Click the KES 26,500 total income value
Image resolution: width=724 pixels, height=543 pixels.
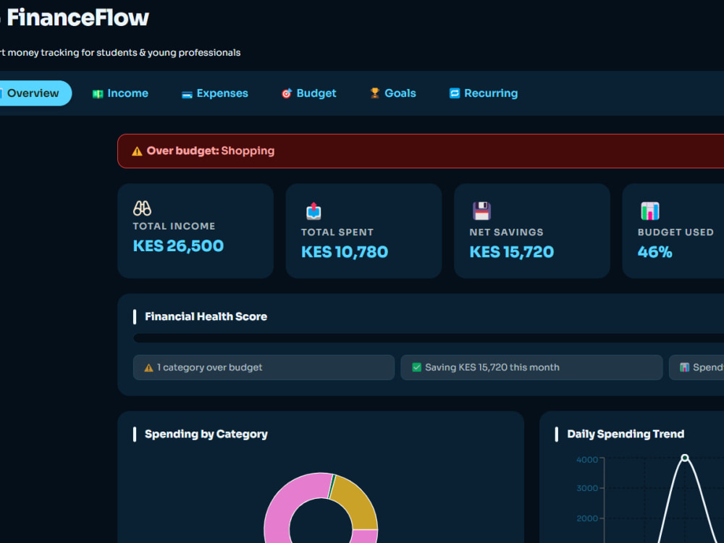pos(178,245)
